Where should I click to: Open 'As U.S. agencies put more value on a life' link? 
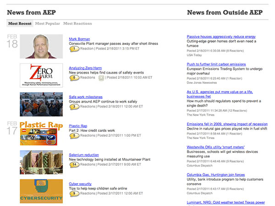[220, 94]
